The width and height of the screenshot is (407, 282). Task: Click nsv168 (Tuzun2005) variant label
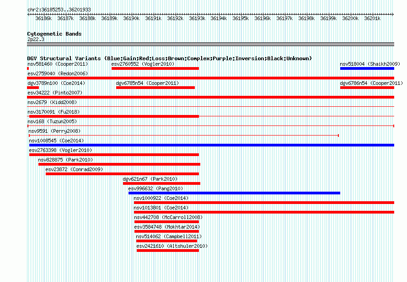(x=52, y=121)
